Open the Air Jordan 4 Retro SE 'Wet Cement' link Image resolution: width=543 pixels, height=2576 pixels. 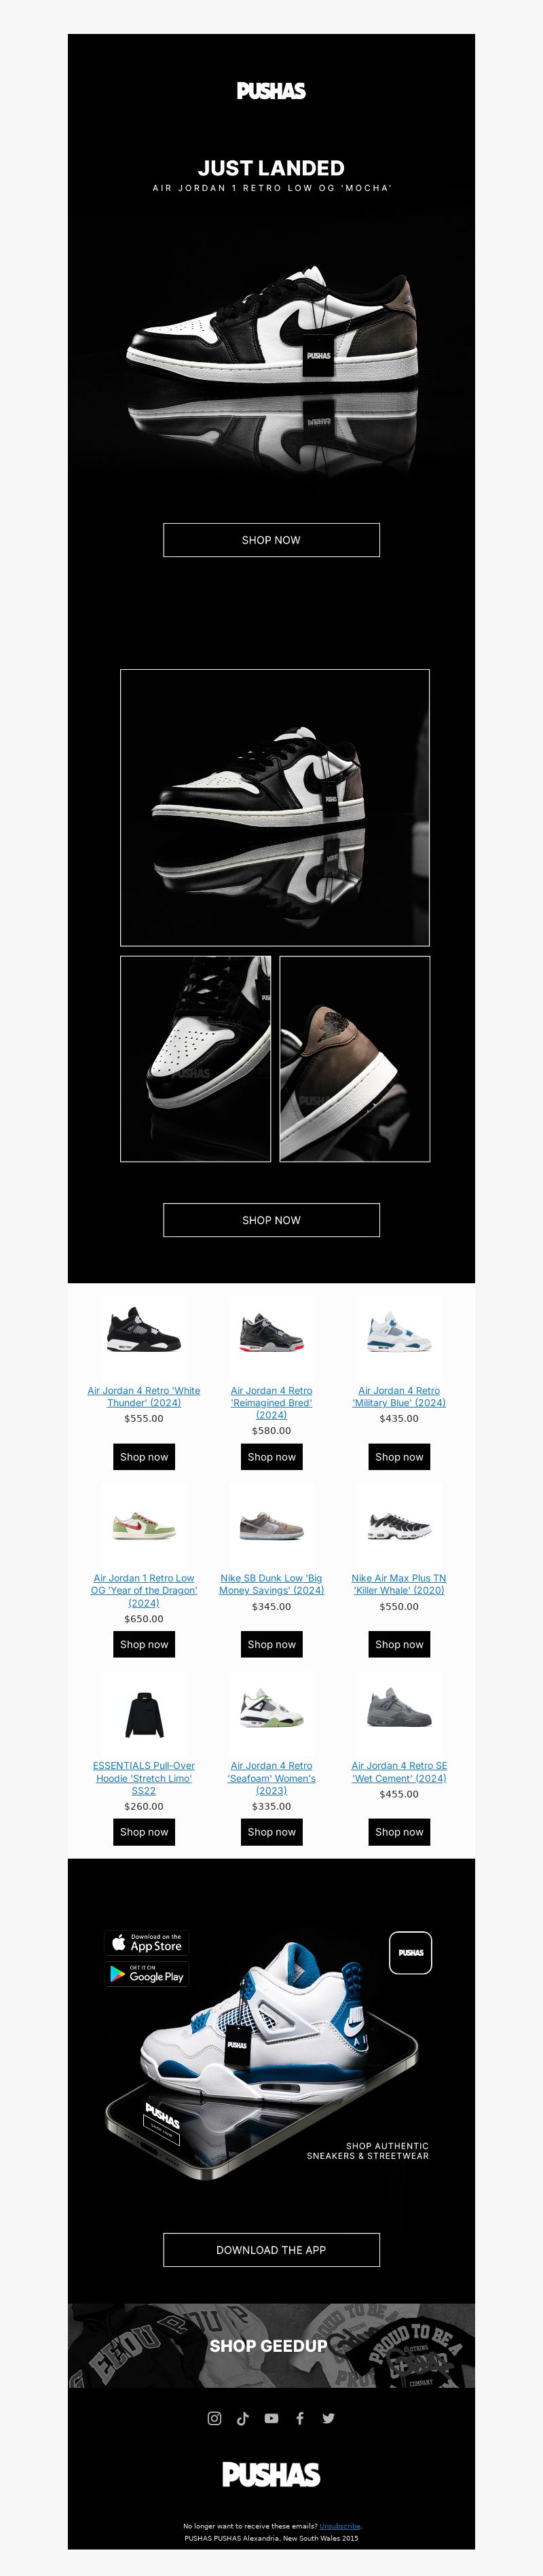pos(399,1772)
